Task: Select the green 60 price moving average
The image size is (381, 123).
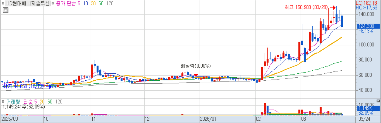Action: click(101, 4)
